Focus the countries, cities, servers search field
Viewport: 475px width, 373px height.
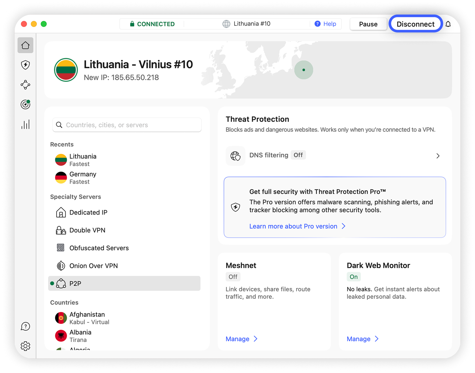coord(127,125)
